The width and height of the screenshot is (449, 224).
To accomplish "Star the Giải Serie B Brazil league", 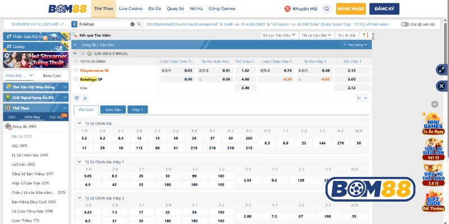I will tap(83, 53).
